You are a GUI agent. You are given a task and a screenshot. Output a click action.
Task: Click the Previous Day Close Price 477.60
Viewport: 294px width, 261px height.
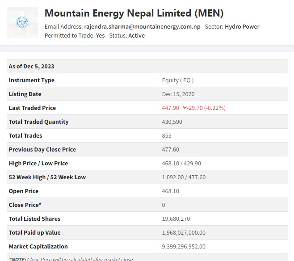click(170, 149)
